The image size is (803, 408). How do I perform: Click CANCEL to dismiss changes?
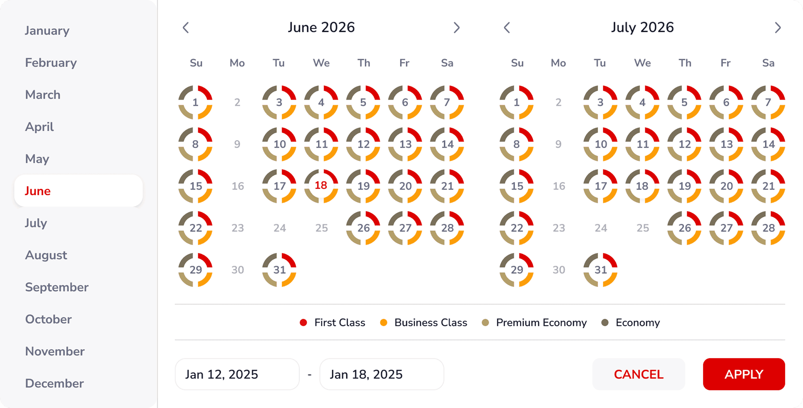click(x=638, y=374)
